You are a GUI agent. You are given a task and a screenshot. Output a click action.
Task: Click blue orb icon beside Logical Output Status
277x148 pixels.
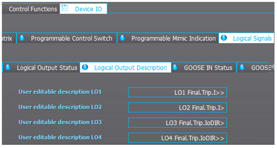pos(8,67)
